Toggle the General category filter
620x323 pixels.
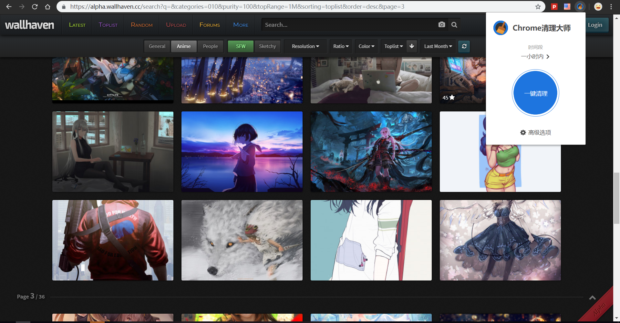click(x=157, y=46)
